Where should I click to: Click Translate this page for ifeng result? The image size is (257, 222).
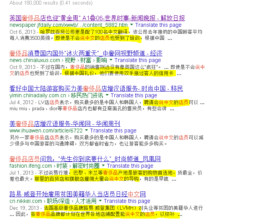(x=130, y=166)
